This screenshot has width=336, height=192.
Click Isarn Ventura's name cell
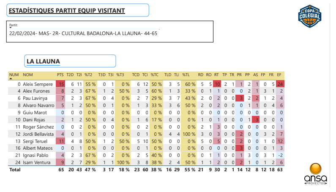[x=34, y=163]
